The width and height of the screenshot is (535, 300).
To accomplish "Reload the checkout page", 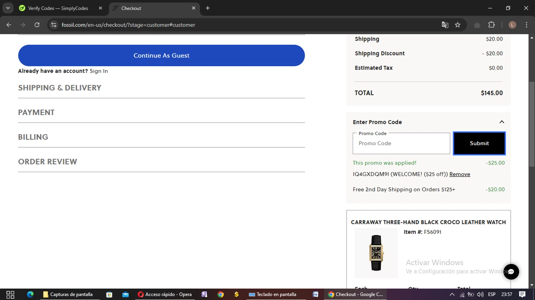I will [x=37, y=25].
